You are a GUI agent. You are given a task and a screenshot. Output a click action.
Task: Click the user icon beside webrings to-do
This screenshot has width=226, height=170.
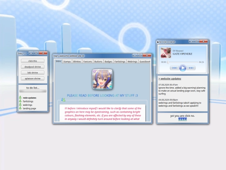point(21,105)
